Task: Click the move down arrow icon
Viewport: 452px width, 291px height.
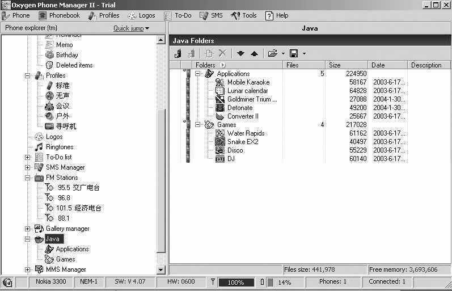Action: point(240,53)
